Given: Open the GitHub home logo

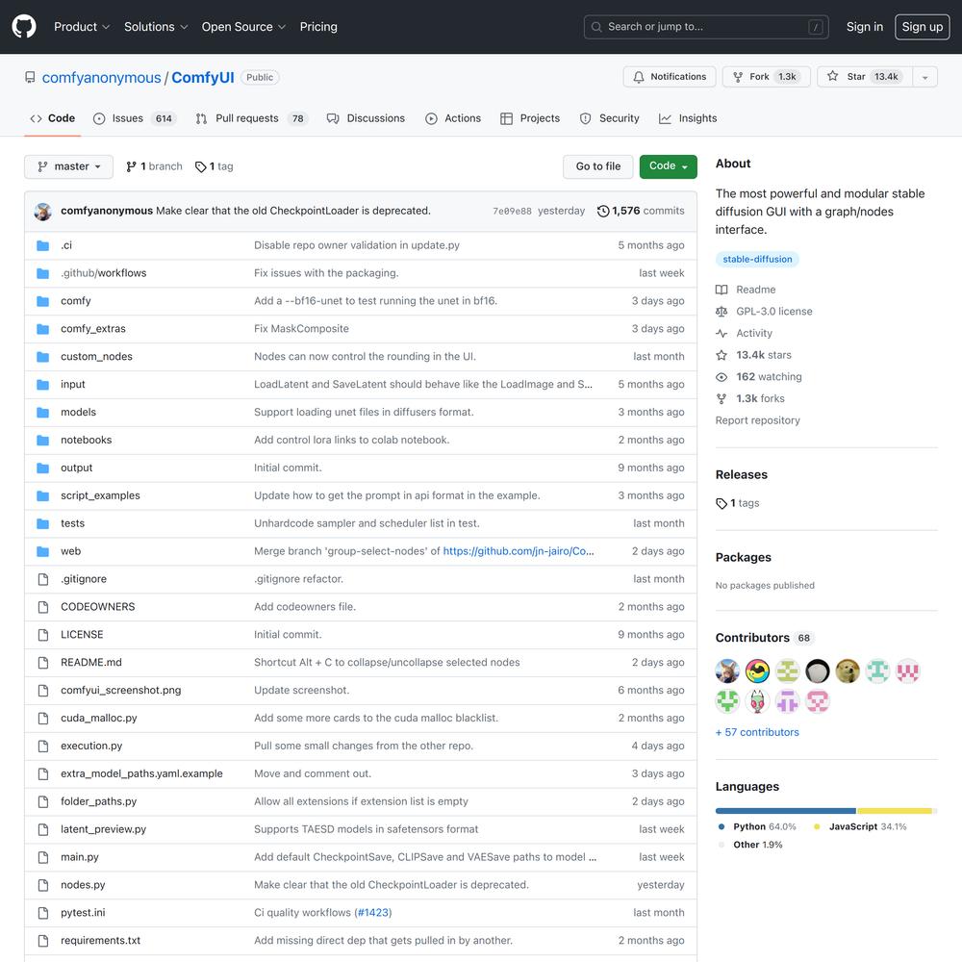Looking at the screenshot, I should click(x=24, y=26).
